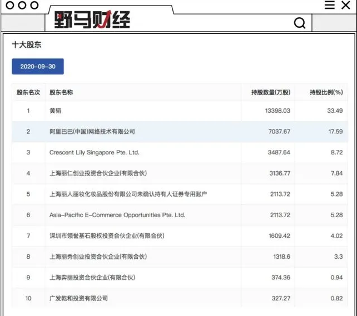
Task: Click the 十大股东 heading
Action: click(x=27, y=45)
